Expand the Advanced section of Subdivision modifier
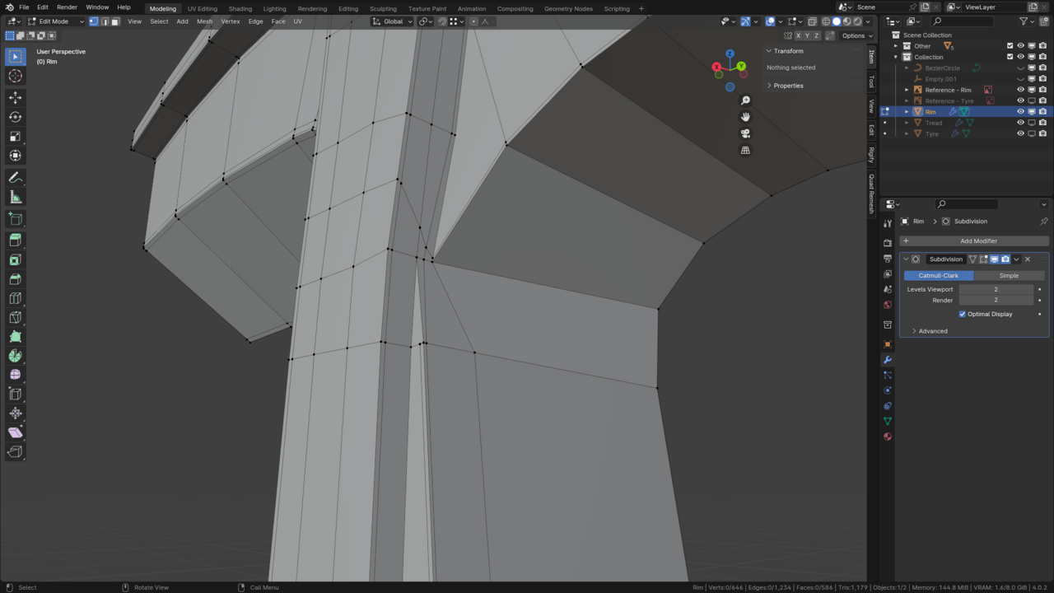 932,331
